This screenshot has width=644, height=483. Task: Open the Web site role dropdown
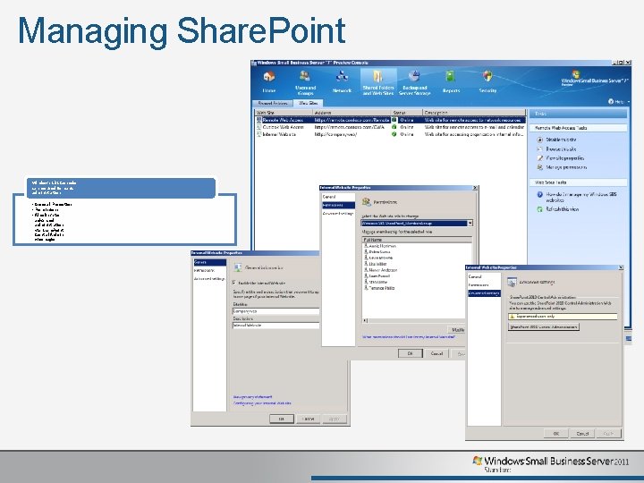pyautogui.click(x=470, y=223)
